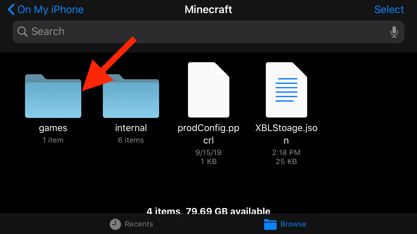Go back to On My iPhone
The width and height of the screenshot is (417, 234).
(50, 10)
